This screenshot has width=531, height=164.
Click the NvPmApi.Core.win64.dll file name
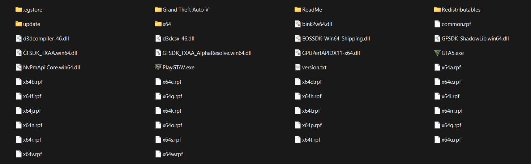[x=51, y=68]
